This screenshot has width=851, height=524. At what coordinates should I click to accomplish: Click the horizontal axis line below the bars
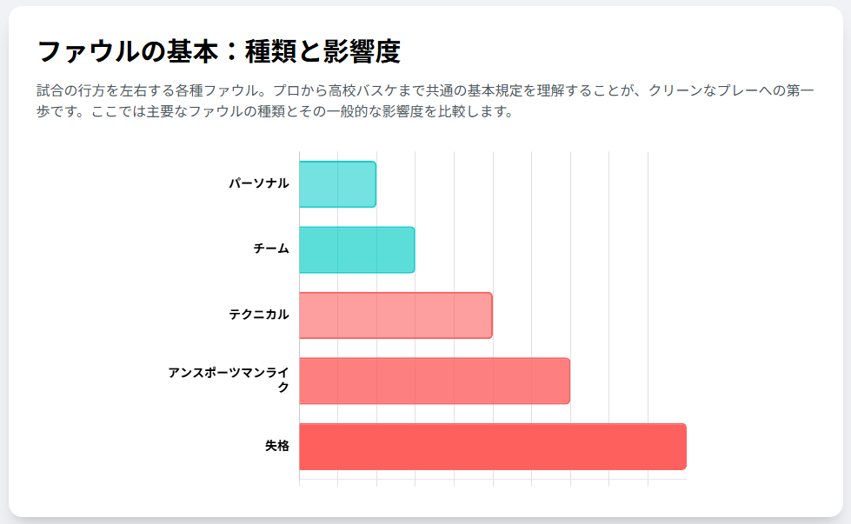(492, 479)
